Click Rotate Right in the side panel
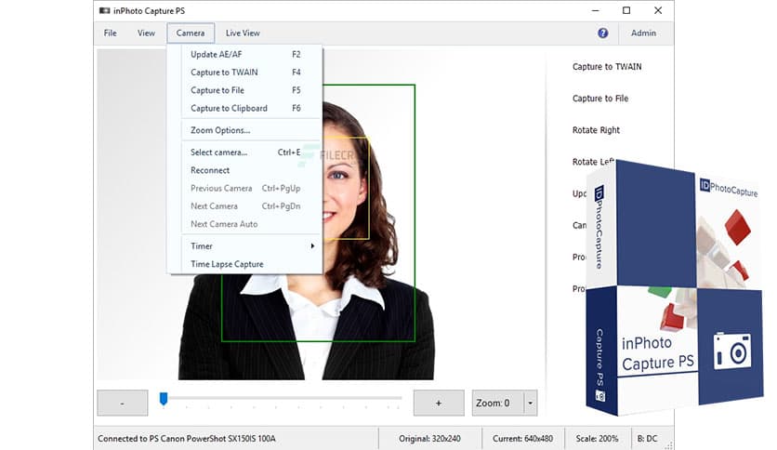The image size is (777, 450). point(596,130)
